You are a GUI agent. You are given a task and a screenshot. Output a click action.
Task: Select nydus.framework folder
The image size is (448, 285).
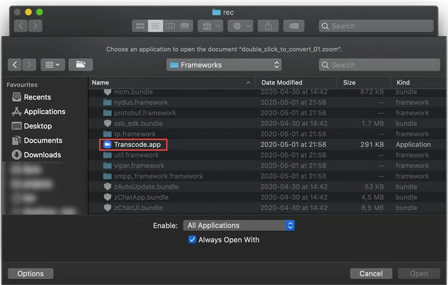(267, 102)
